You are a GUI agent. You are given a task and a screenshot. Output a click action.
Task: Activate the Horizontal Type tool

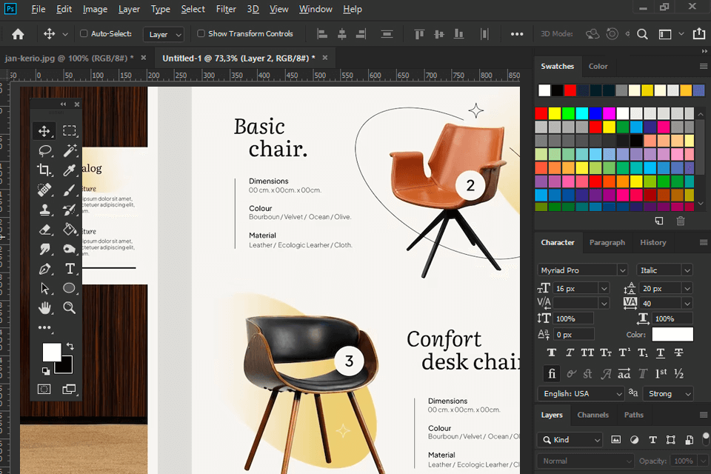tap(70, 269)
